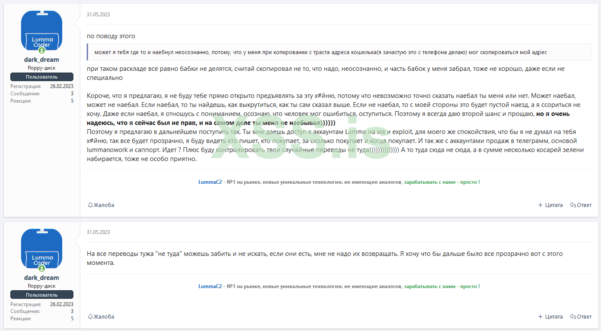Follow the LummaC2 link in the first post's signature

coord(210,182)
